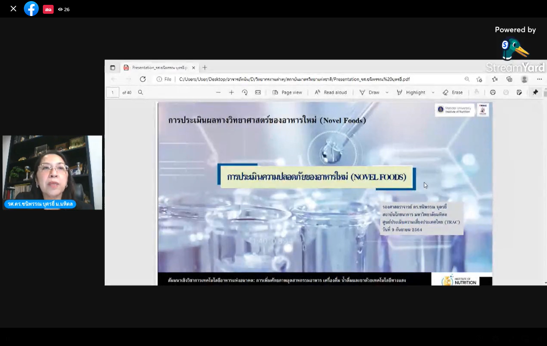
Task: Toggle the Erase tool
Action: click(x=453, y=92)
